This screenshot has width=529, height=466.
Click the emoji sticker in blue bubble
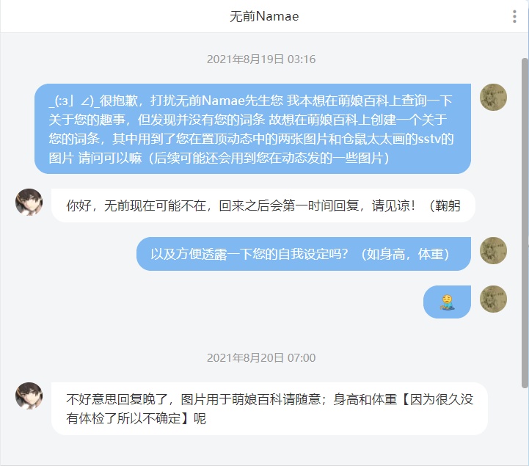pyautogui.click(x=447, y=302)
